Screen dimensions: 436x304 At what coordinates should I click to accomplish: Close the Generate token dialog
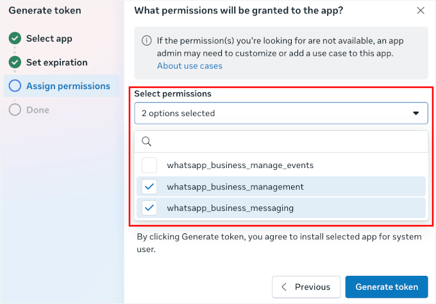tap(421, 10)
